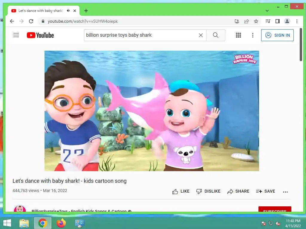The height and width of the screenshot is (229, 306).
Task: Click the browser forward arrow
Action: tap(22, 21)
